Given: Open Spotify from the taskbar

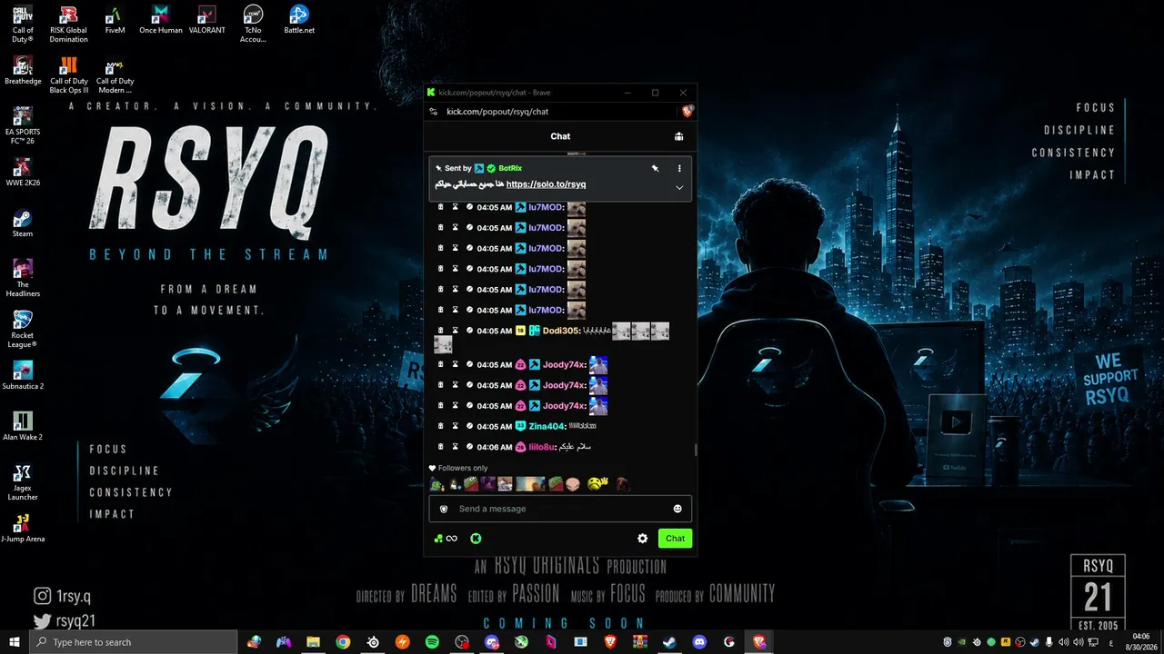Looking at the screenshot, I should [x=432, y=642].
